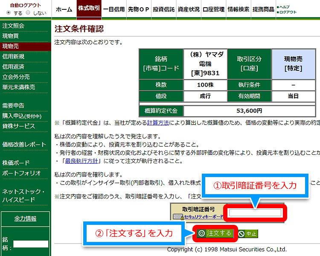Open 信用返済 in the sidebar
This screenshot has height=256, width=320.
point(14,67)
